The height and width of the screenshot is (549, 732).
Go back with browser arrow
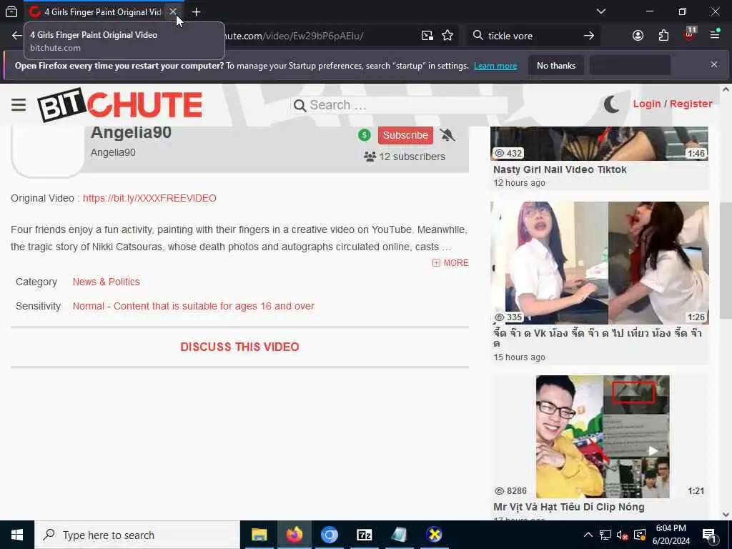point(17,36)
